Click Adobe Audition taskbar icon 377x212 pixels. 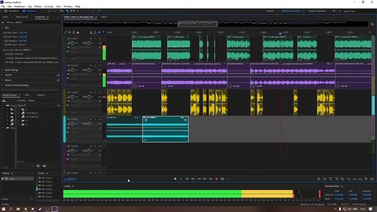pyautogui.click(x=55, y=209)
